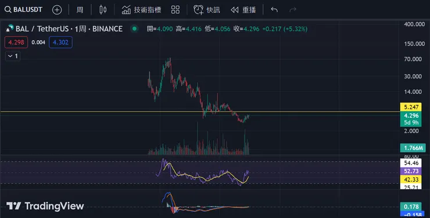Image resolution: width=430 pixels, height=218 pixels.
Task: Click the MACD value label 0.178
Action: click(411, 206)
